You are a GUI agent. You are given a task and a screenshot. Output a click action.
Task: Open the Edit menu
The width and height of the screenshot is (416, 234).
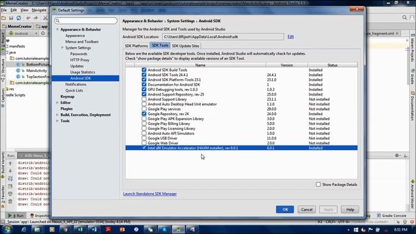(14, 10)
